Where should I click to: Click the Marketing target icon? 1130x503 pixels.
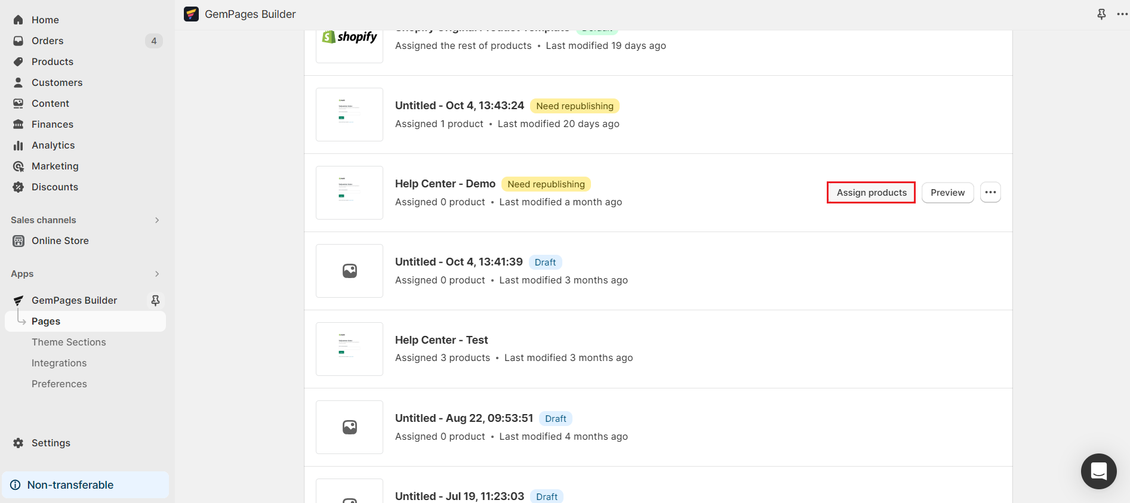click(x=19, y=166)
